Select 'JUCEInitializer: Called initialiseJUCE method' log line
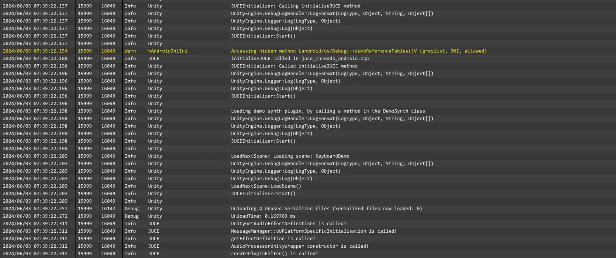Screen dimensions: 616x258 coord(294,66)
